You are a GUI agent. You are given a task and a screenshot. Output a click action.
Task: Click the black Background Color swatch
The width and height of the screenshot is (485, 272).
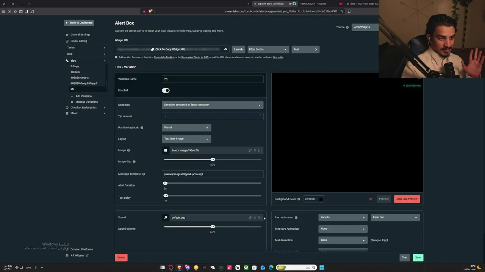[x=321, y=199]
